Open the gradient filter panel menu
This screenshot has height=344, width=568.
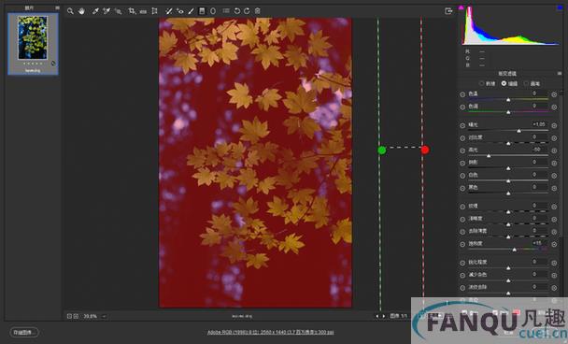click(560, 74)
